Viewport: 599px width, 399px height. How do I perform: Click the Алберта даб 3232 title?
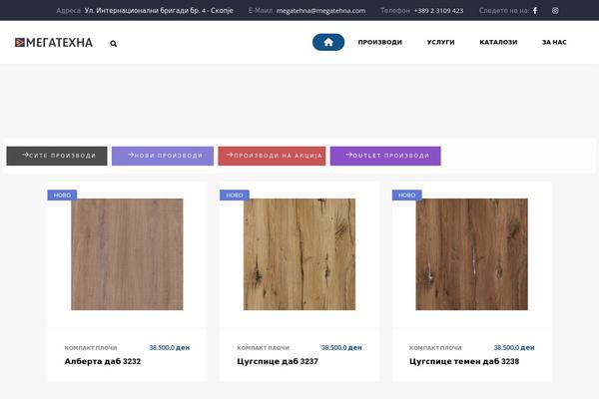(103, 361)
